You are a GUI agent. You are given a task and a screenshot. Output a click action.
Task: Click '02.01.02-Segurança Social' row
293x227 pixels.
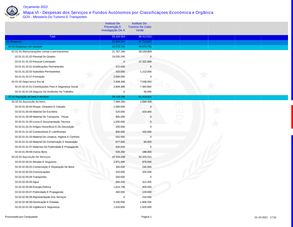[x=28, y=82]
